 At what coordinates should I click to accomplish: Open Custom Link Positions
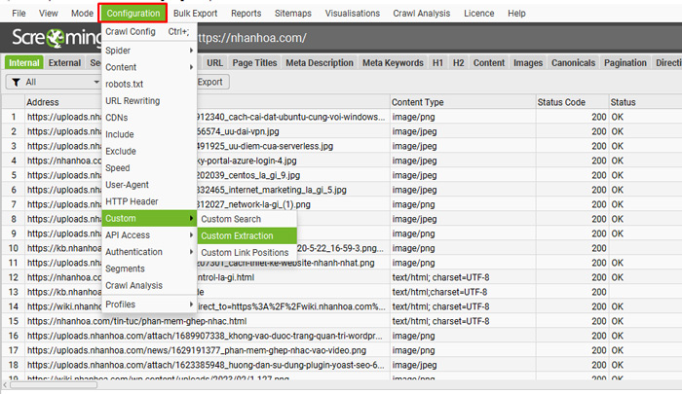[245, 253]
